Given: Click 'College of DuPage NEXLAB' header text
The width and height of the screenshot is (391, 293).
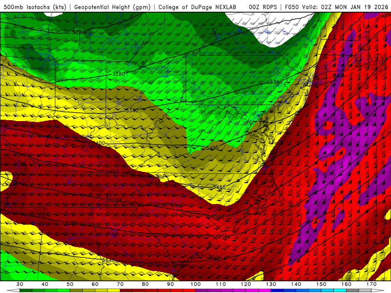Looking at the screenshot, I should 197,7.
